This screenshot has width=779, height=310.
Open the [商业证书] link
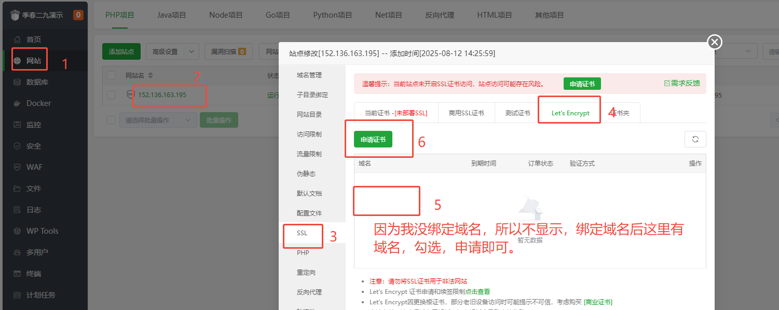tap(598, 302)
